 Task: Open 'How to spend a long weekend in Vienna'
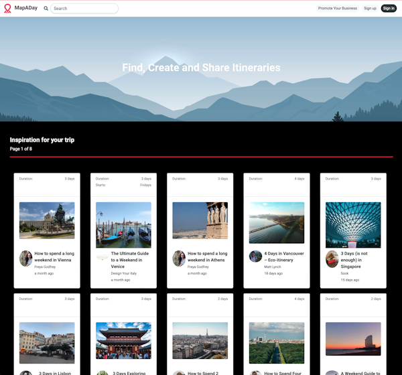click(54, 256)
